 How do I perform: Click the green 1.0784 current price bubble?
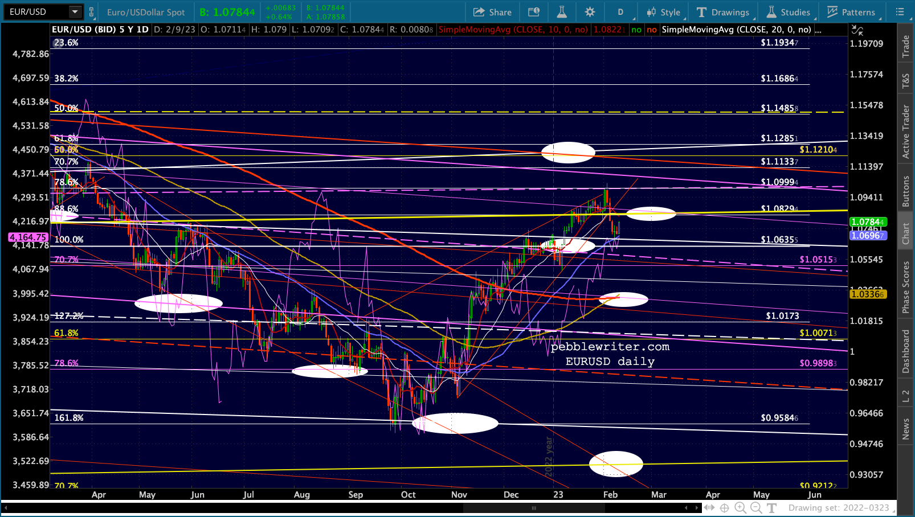(868, 222)
